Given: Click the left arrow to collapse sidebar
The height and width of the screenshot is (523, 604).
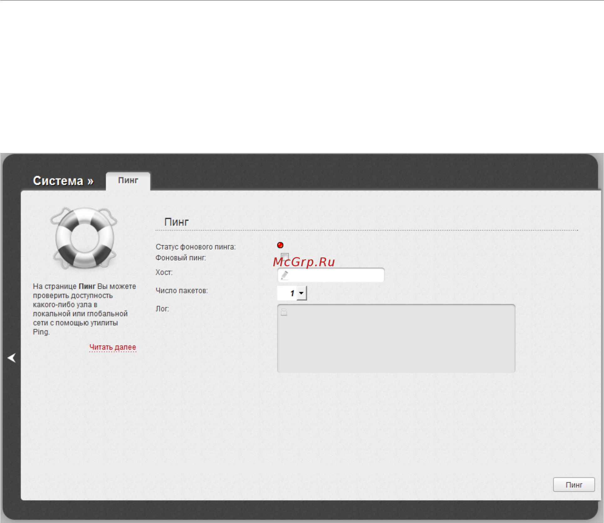Looking at the screenshot, I should [12, 358].
